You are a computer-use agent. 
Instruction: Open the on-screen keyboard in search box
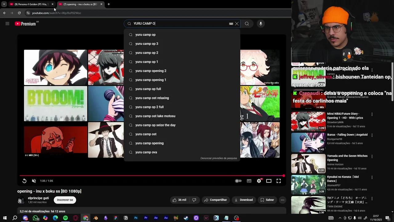click(x=231, y=24)
